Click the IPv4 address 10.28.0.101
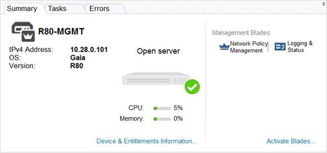Viewport: 327px width, 153px height. 89,50
